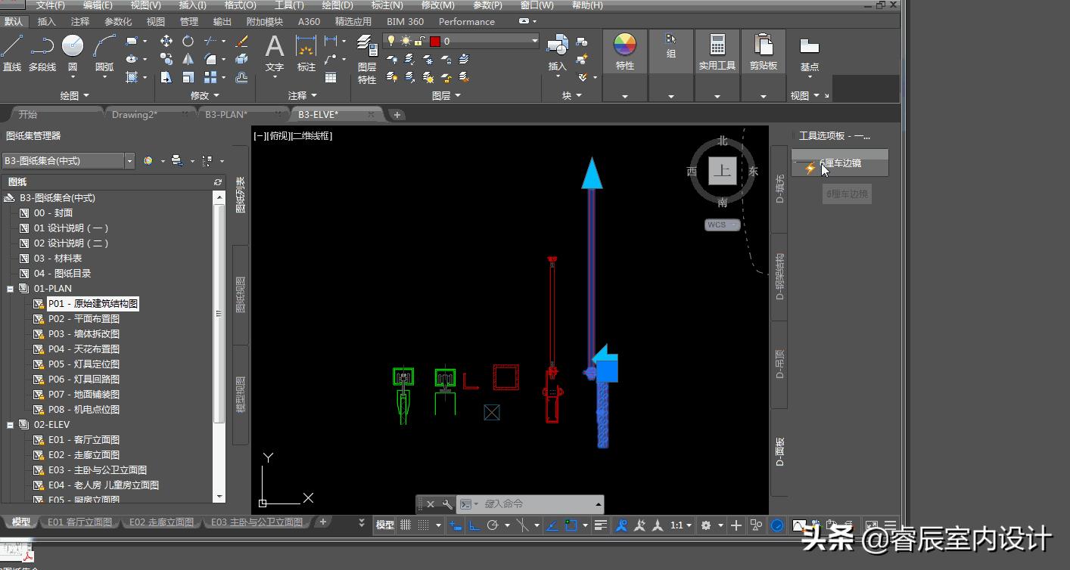Open the Clipboard (剪贴板) panel icon
The height and width of the screenshot is (570, 1070).
pos(763,45)
